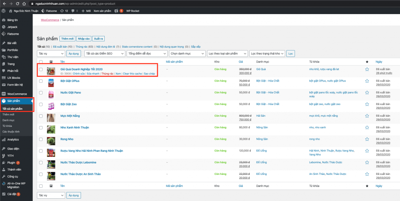Reload the page with browser refresh icon
The height and width of the screenshot is (201, 400).
click(17, 4)
